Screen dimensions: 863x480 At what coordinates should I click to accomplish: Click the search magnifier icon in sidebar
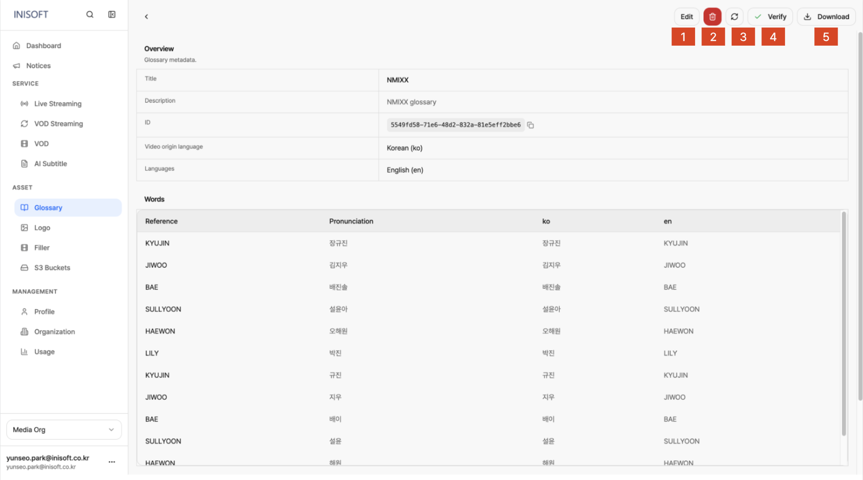tap(90, 14)
